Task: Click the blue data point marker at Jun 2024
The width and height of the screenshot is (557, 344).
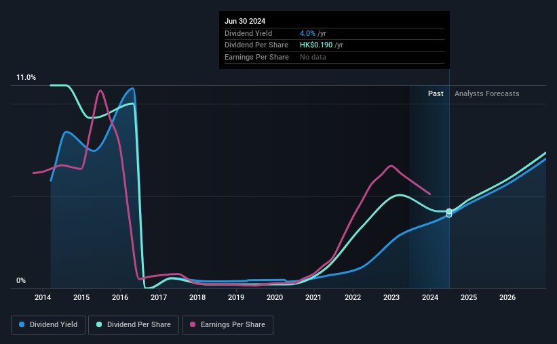Action: pyautogui.click(x=449, y=215)
